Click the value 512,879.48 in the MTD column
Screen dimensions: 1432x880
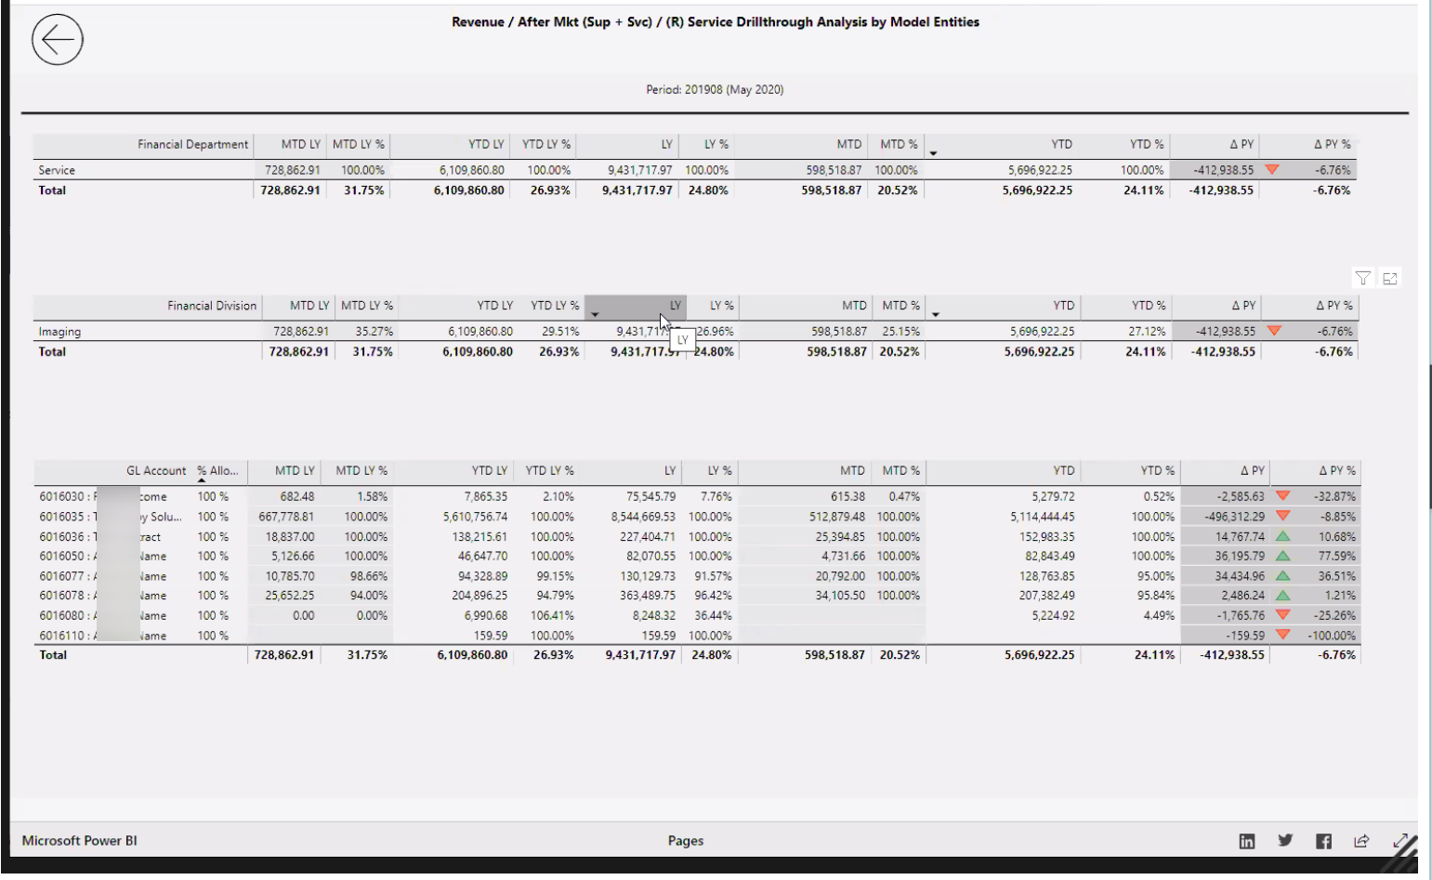(836, 516)
